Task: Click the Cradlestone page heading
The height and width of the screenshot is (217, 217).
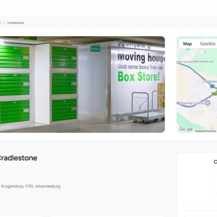Action: 18,158
